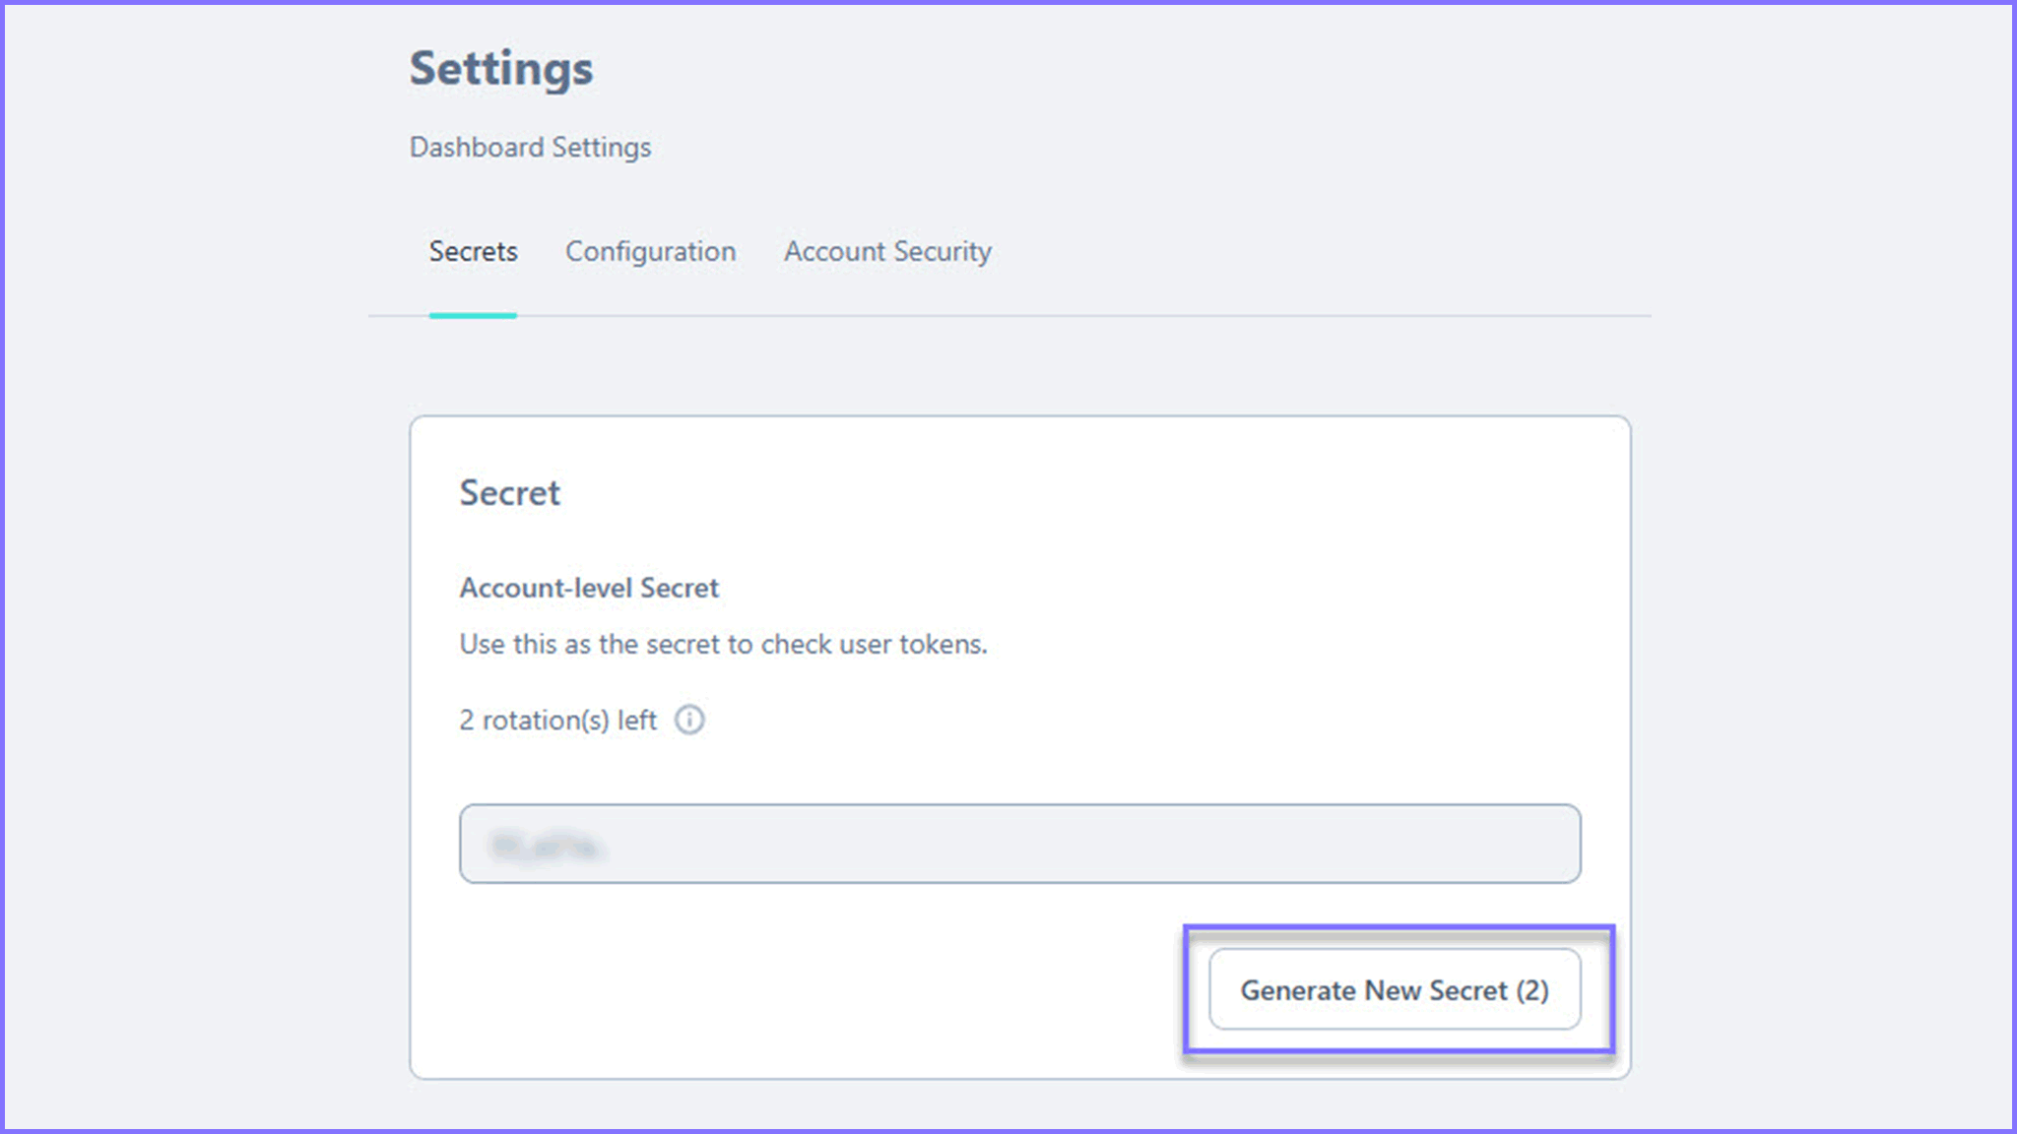Open the Account Security tab
Image resolution: width=2017 pixels, height=1134 pixels.
click(887, 252)
